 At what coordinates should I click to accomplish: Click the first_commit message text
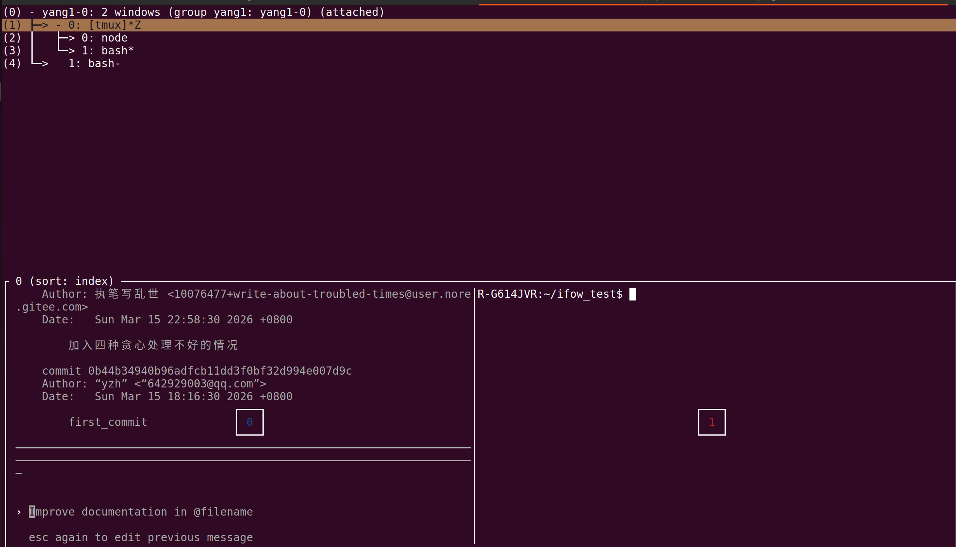[x=108, y=422]
